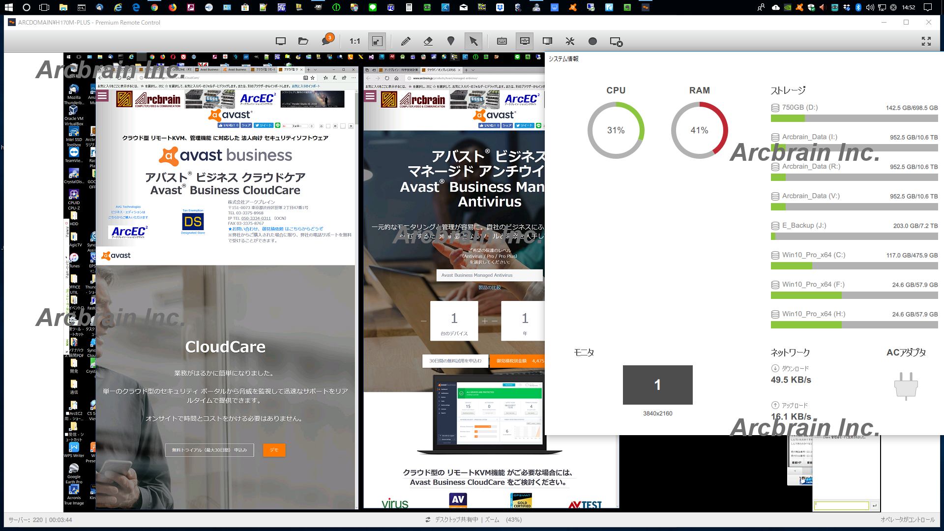Open the wrench and screwdriver tools icon
944x531 pixels.
tap(570, 41)
